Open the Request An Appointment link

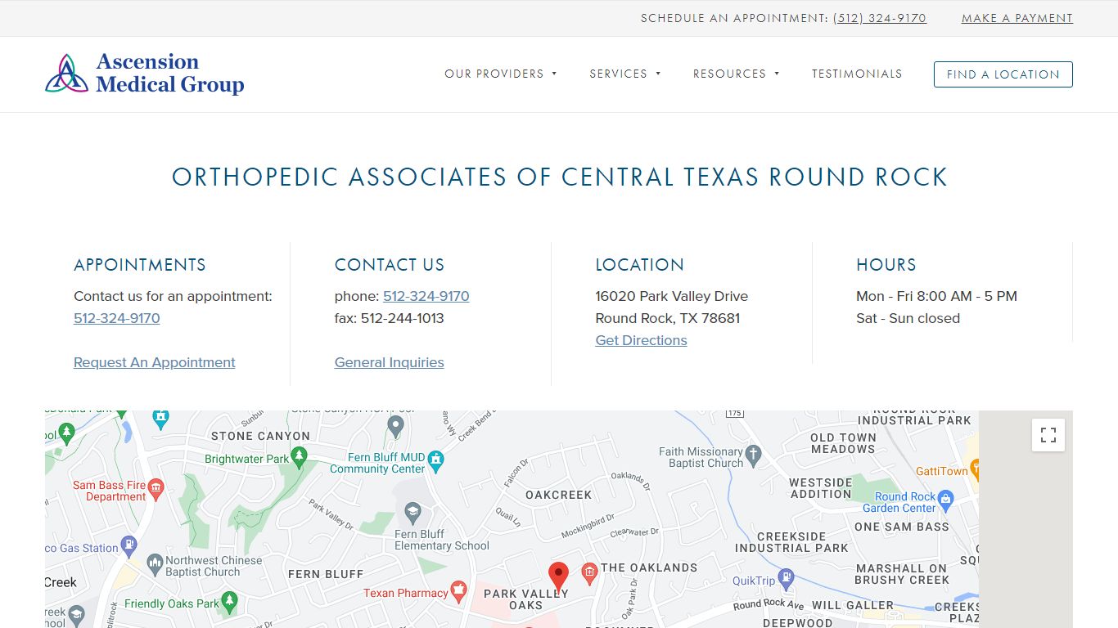click(155, 362)
